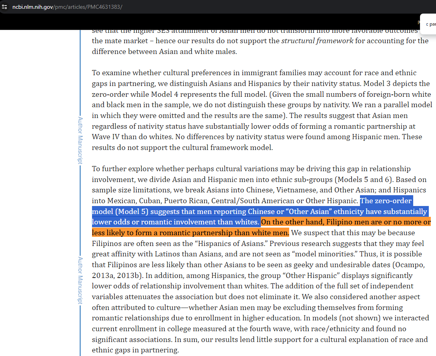The width and height of the screenshot is (436, 356).
Task: Click the blue-highlighted sentence starting "The zero-order model (Model 5)"
Action: click(x=260, y=211)
